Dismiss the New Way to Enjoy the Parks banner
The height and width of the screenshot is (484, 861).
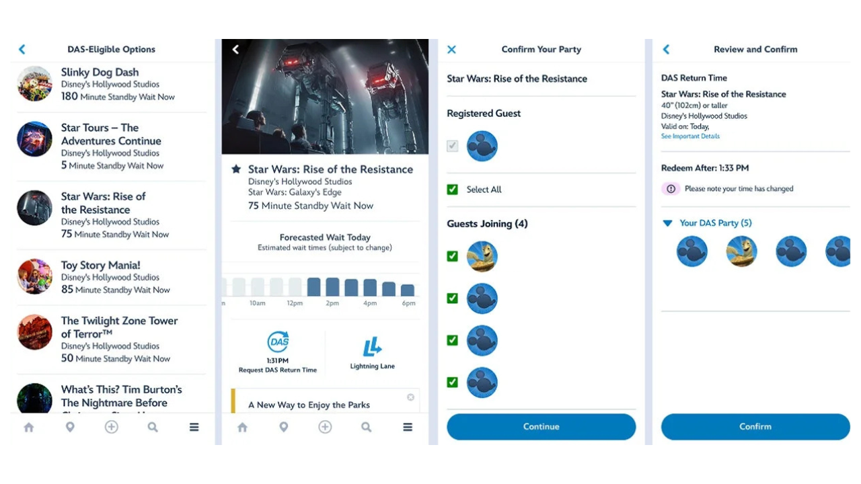[410, 397]
